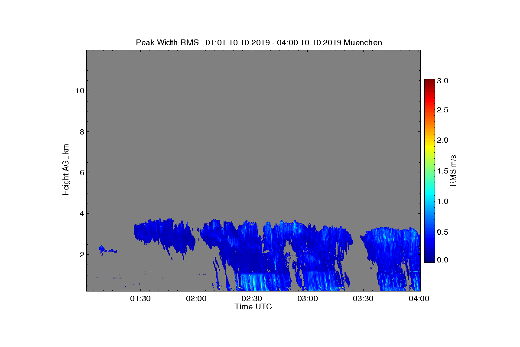Click the colorbar value 0.0
520x347 pixels.
tap(442, 260)
